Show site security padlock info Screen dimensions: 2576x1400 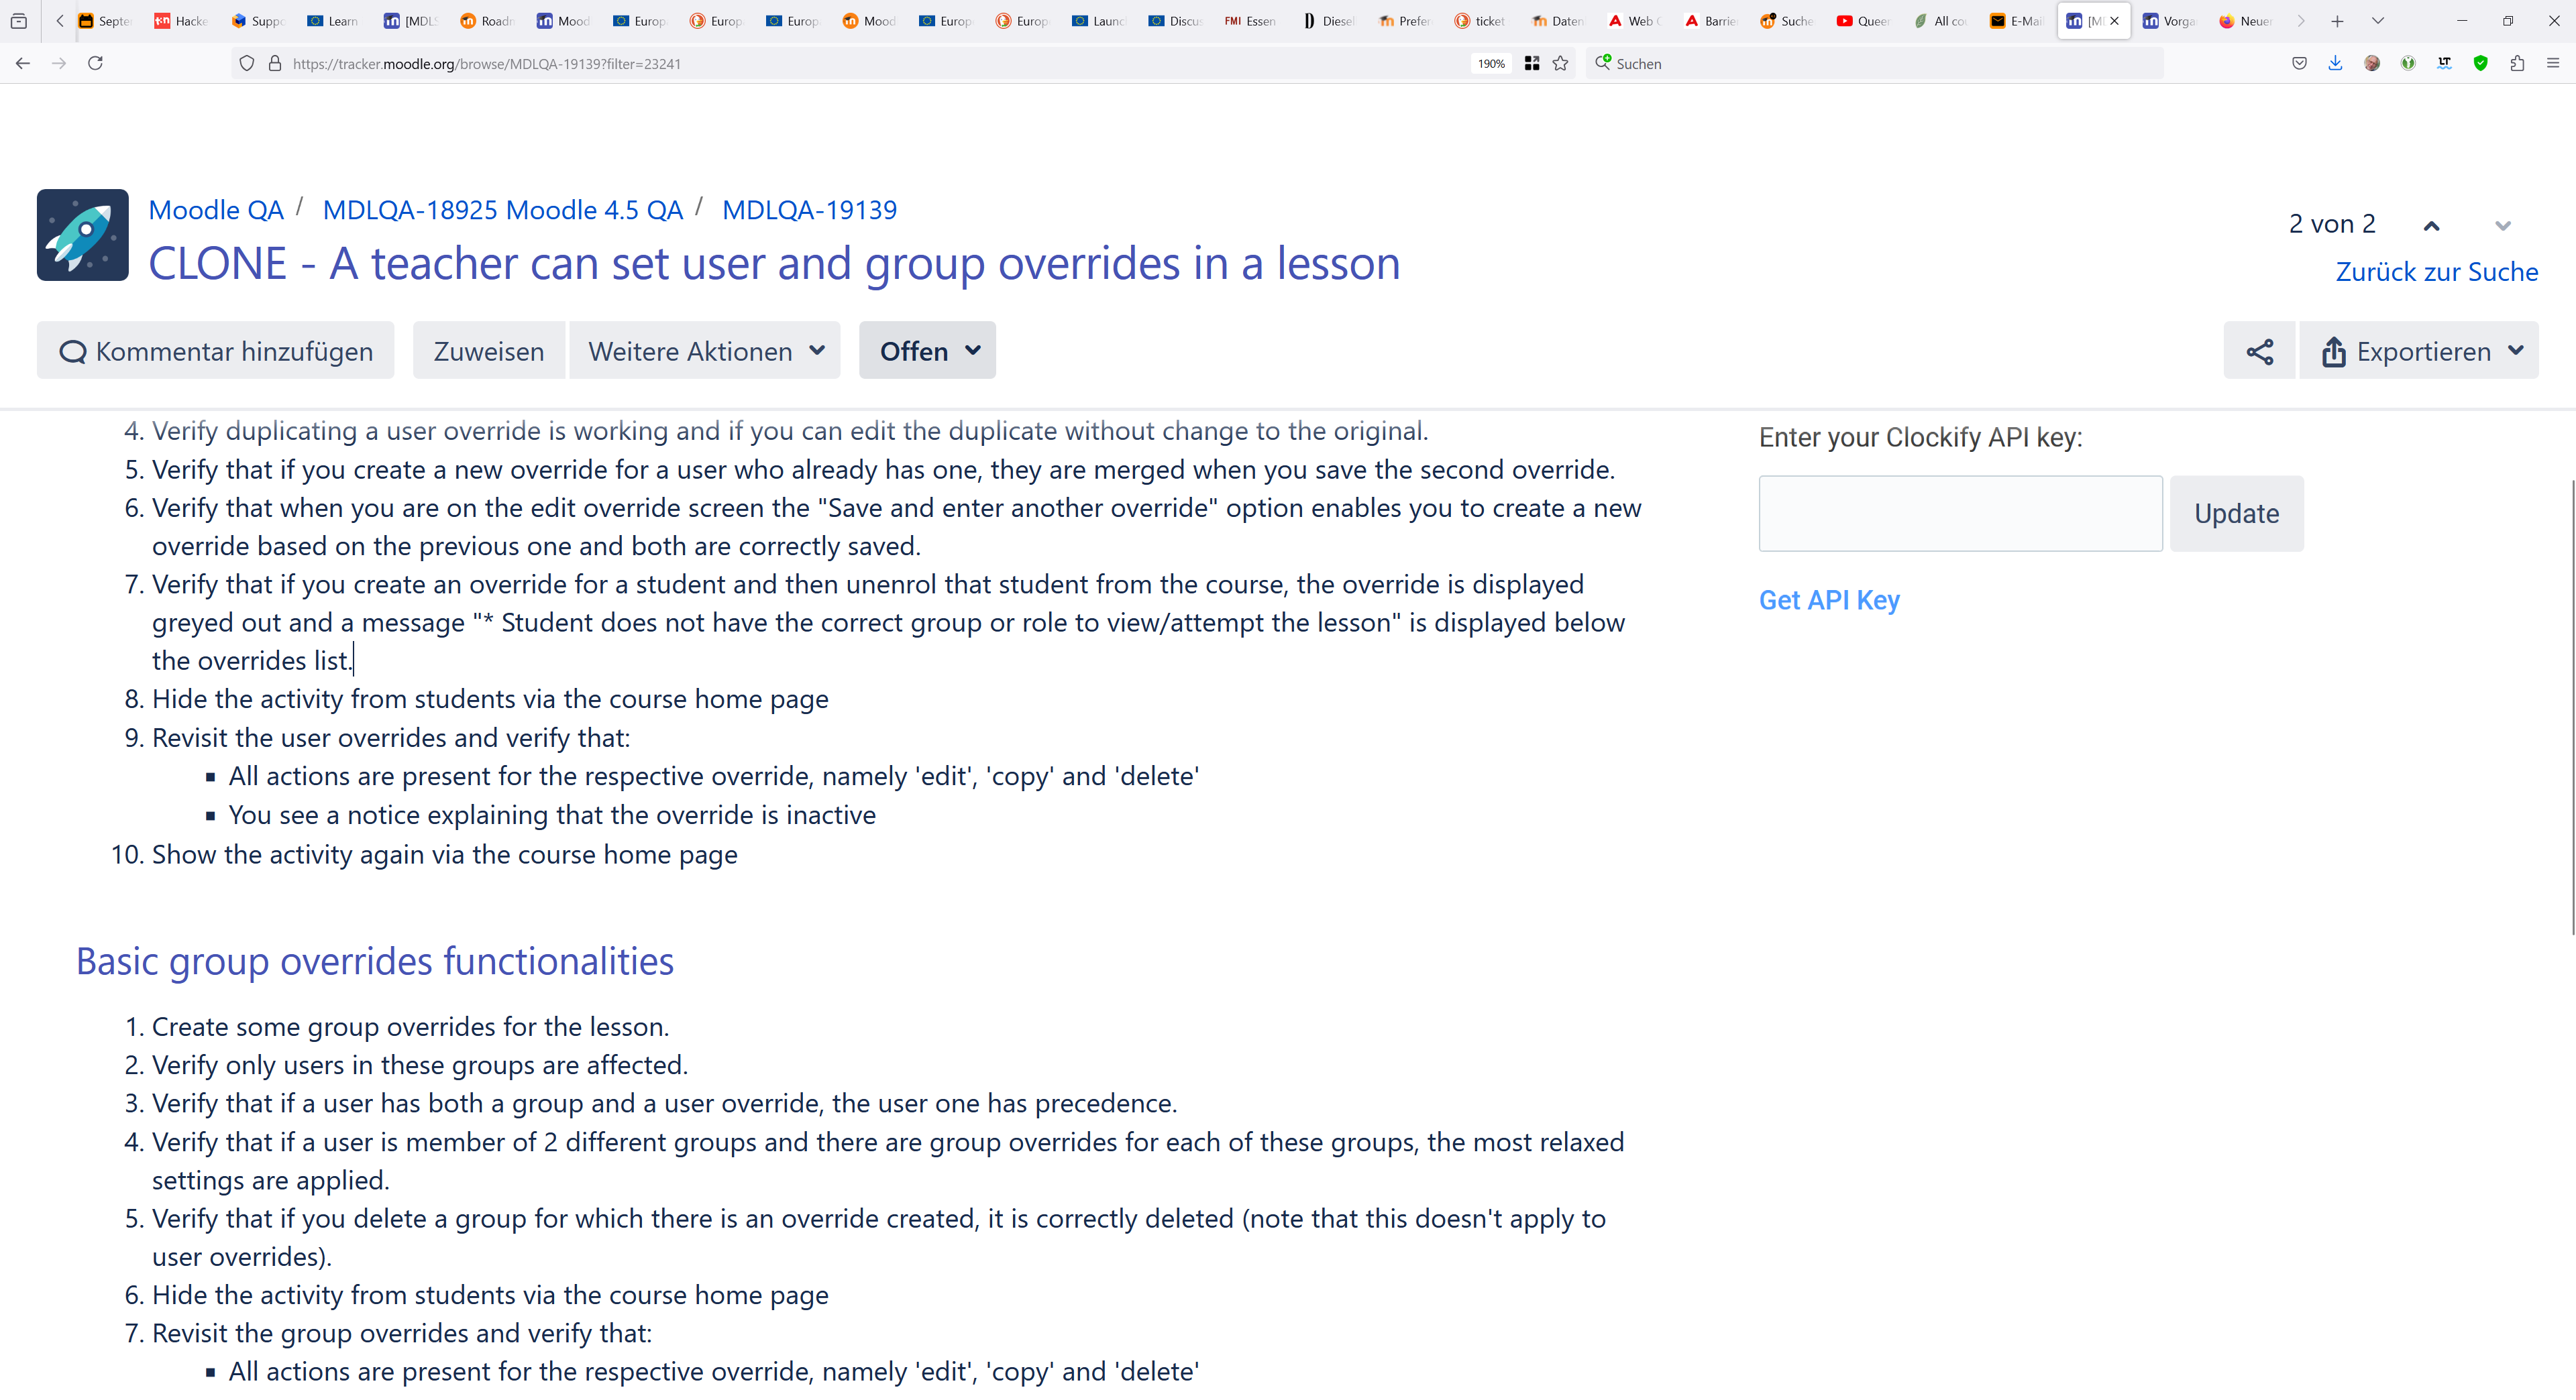point(275,63)
